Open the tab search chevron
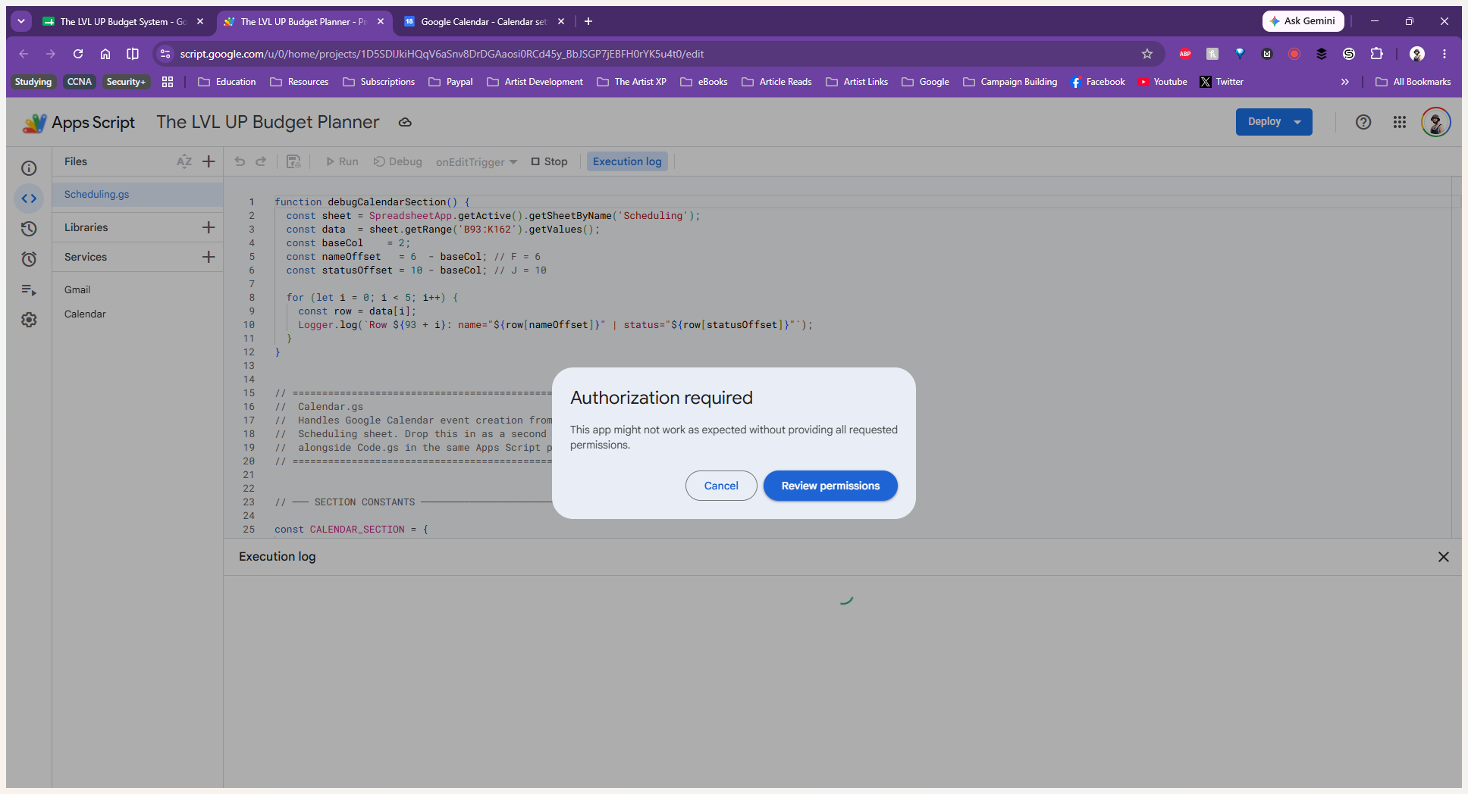 tap(21, 21)
